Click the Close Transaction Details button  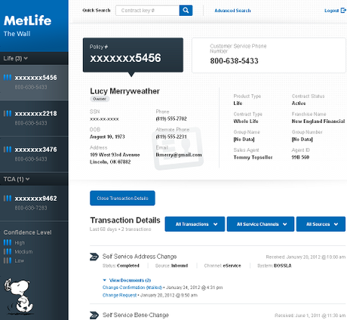(x=122, y=198)
